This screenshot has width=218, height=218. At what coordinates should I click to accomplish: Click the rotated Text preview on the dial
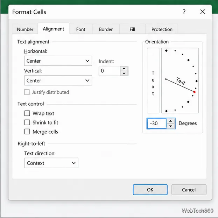click(x=181, y=81)
